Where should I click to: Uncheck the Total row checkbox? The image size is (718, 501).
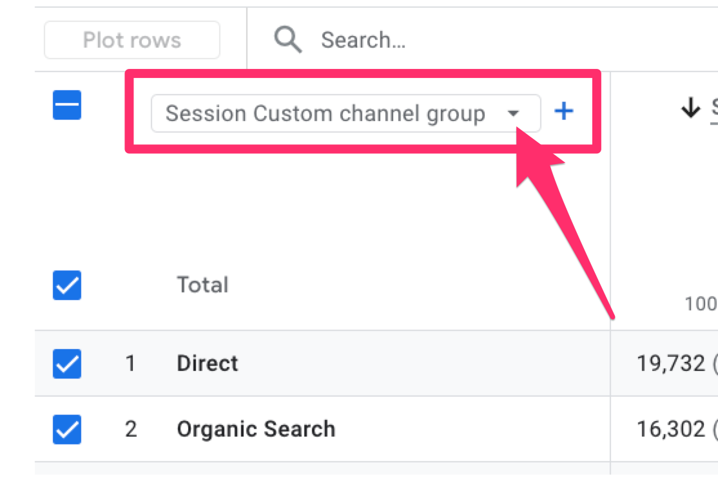pos(67,285)
